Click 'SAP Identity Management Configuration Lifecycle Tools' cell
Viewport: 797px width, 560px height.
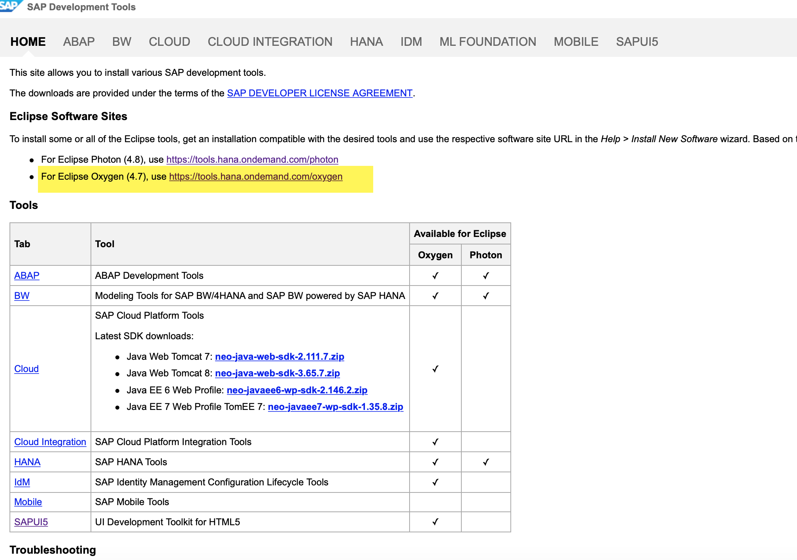pos(250,482)
